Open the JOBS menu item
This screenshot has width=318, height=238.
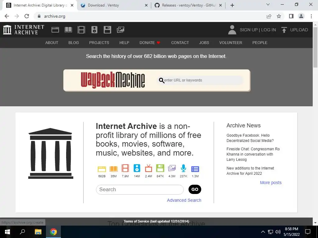(x=204, y=43)
